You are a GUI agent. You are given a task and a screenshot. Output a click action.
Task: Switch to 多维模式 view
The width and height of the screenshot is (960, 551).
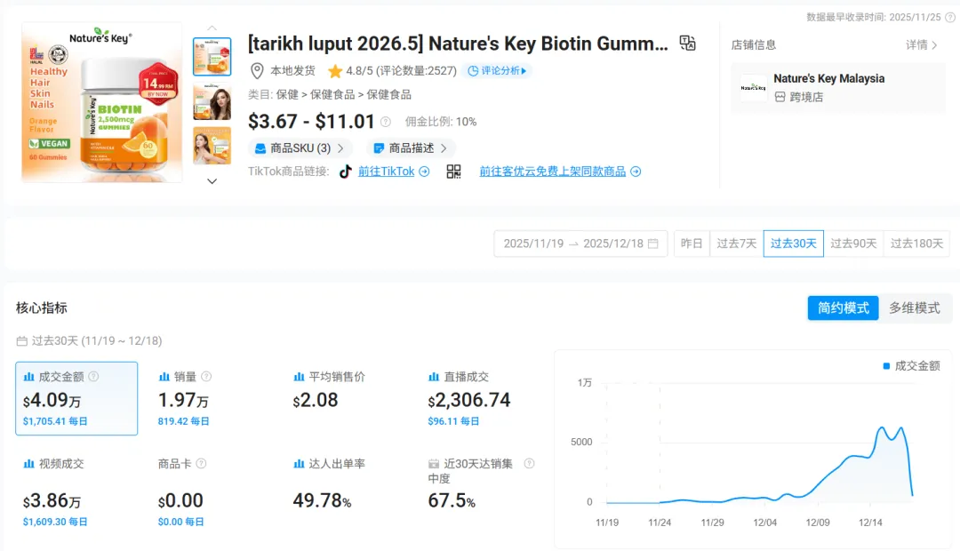coord(914,307)
